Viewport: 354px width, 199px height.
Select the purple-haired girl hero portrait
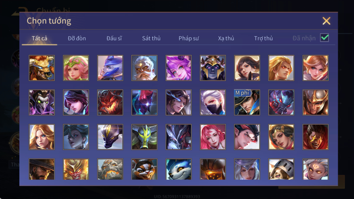point(178,68)
